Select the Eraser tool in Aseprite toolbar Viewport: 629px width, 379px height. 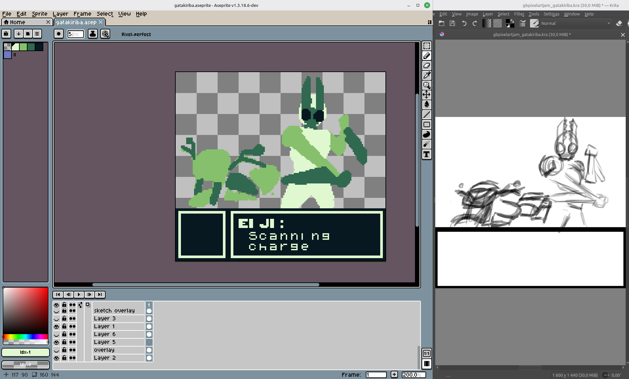pyautogui.click(x=426, y=66)
